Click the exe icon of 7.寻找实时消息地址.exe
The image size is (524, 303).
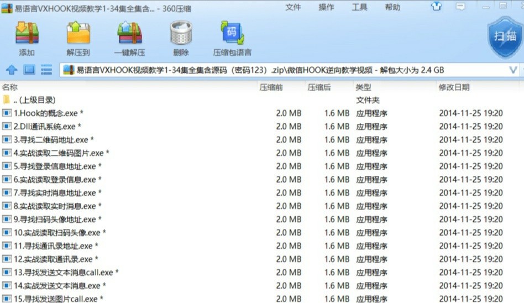click(7, 192)
